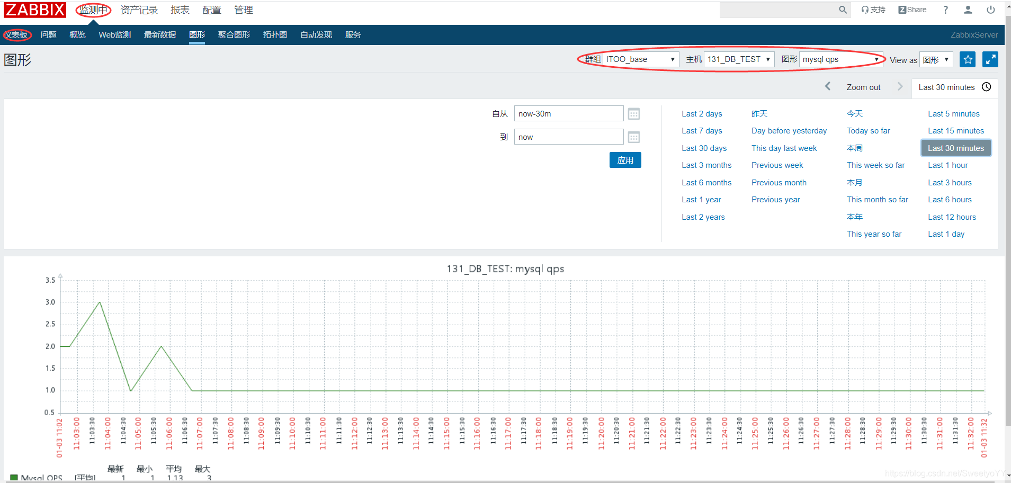Click the Apply button 应用
This screenshot has height=483, width=1011.
(x=625, y=160)
